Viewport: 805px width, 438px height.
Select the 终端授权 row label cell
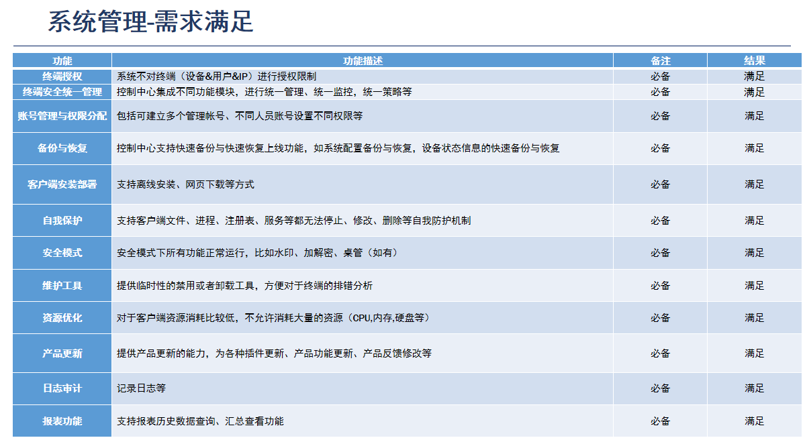[62, 76]
